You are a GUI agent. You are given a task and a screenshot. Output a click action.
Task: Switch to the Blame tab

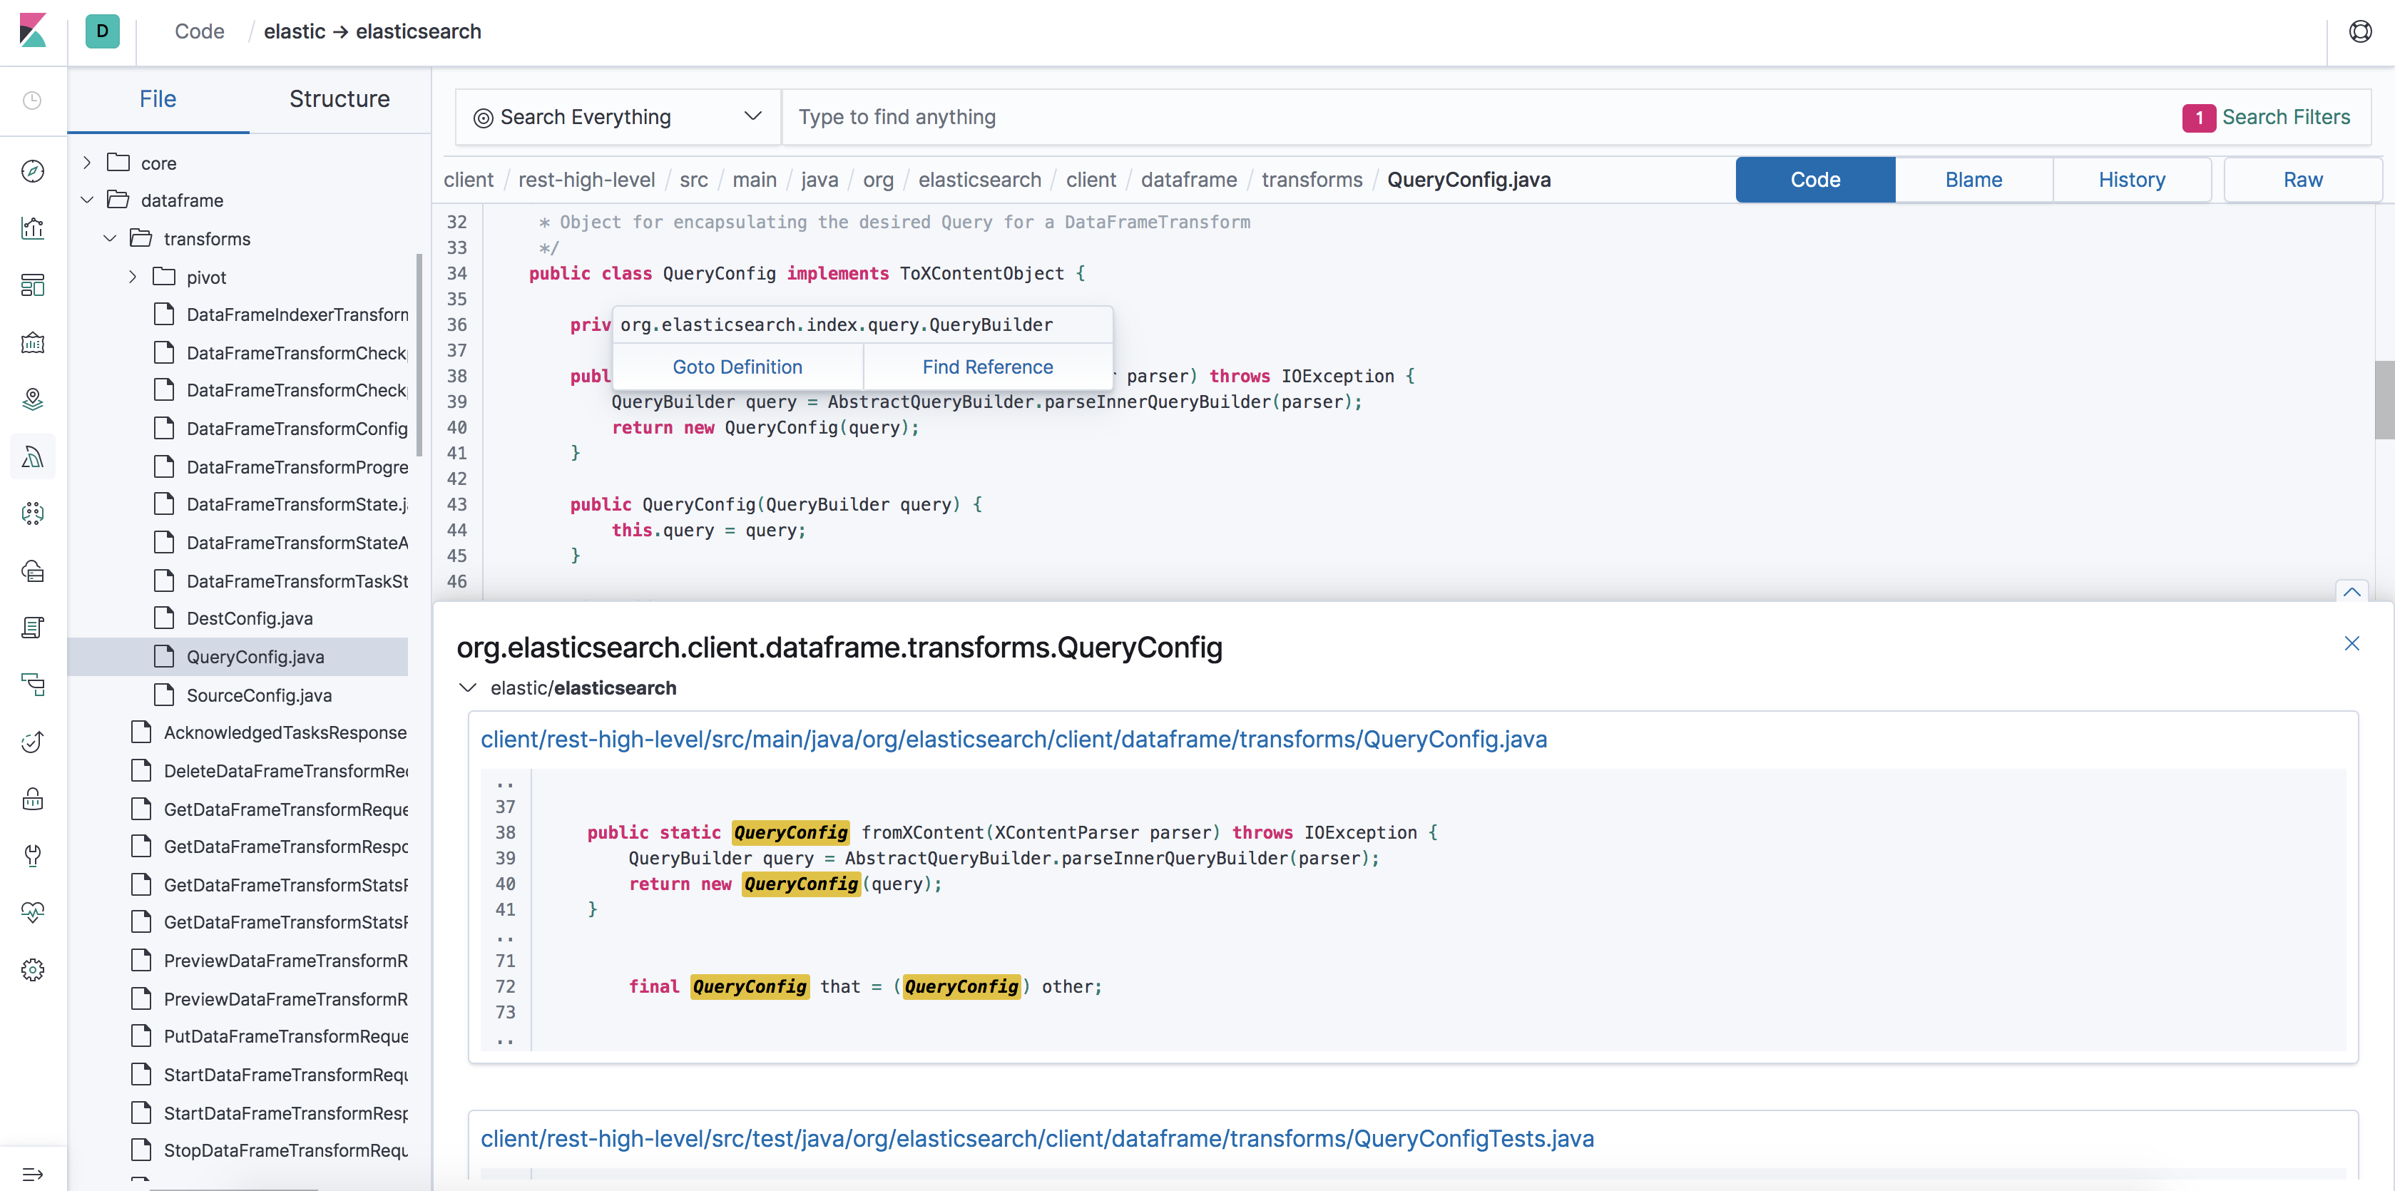(1973, 180)
